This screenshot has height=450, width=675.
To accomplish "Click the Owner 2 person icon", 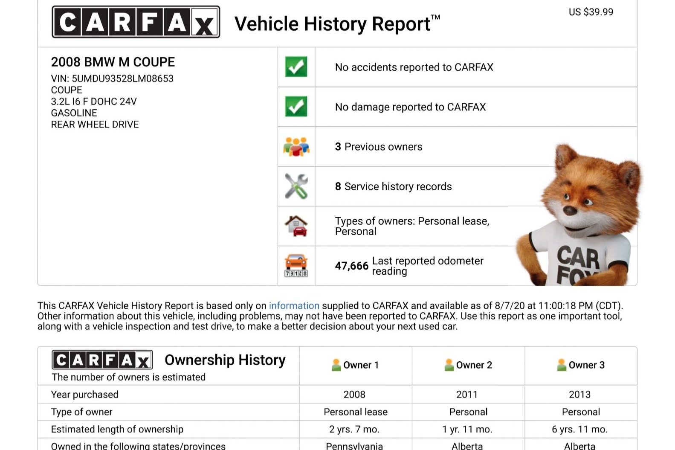I will 449,365.
